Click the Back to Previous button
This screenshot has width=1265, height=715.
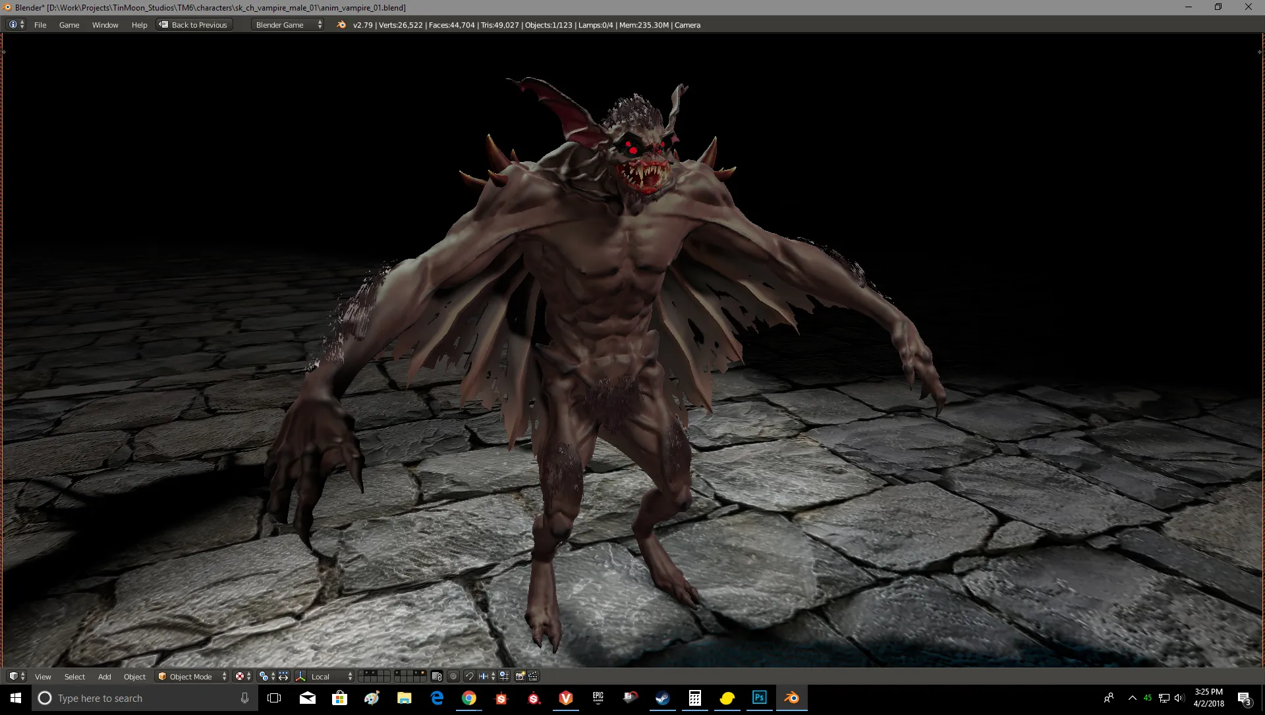194,25
